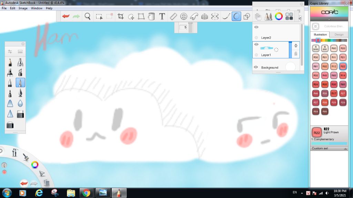Open the Help menu
The height and width of the screenshot is (198, 353).
[49, 8]
